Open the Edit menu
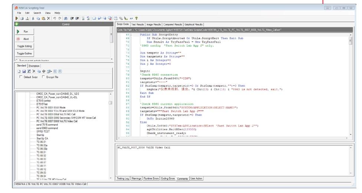Screen dimensions: 362x193 [x=27, y=13]
